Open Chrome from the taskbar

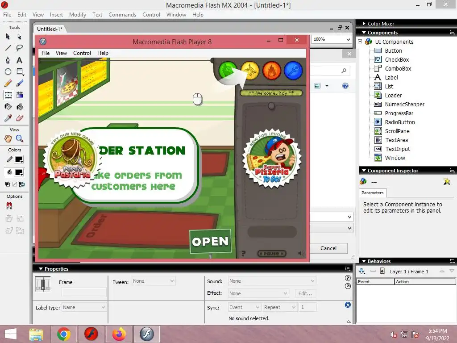[x=63, y=334]
